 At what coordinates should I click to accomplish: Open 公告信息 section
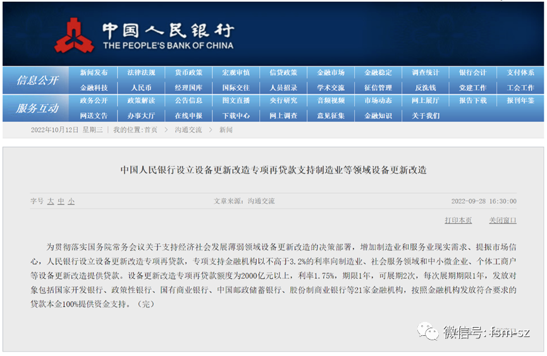[188, 100]
